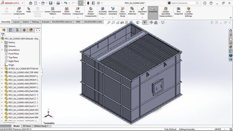
Task: Open Options gear icon in top toolbar
Action: [98, 3]
